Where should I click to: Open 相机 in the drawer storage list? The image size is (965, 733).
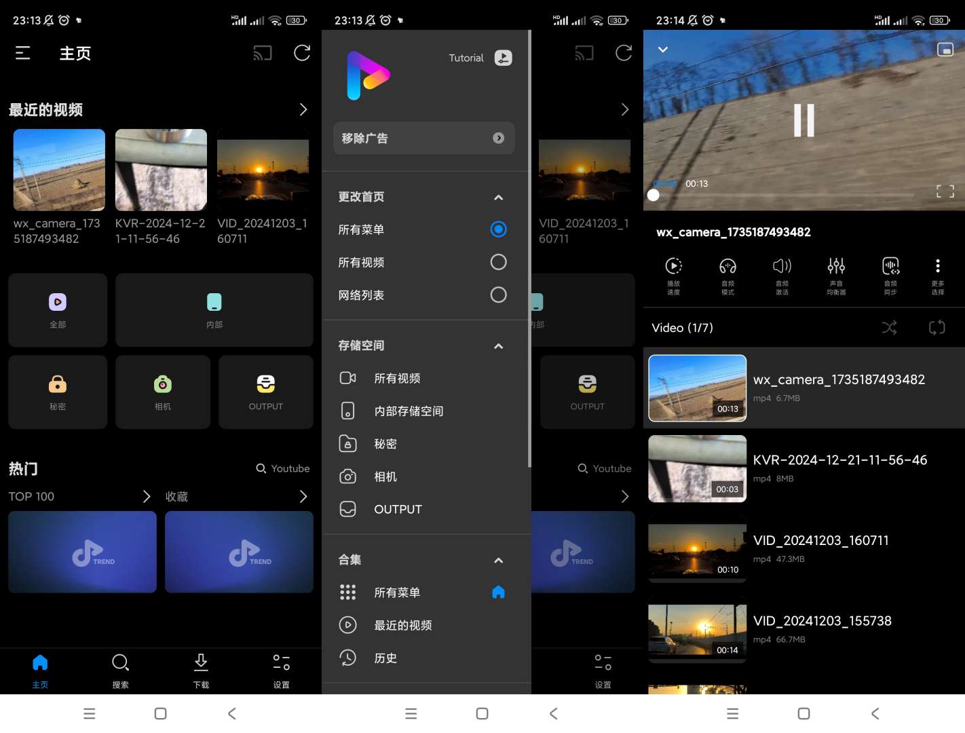[x=426, y=476]
